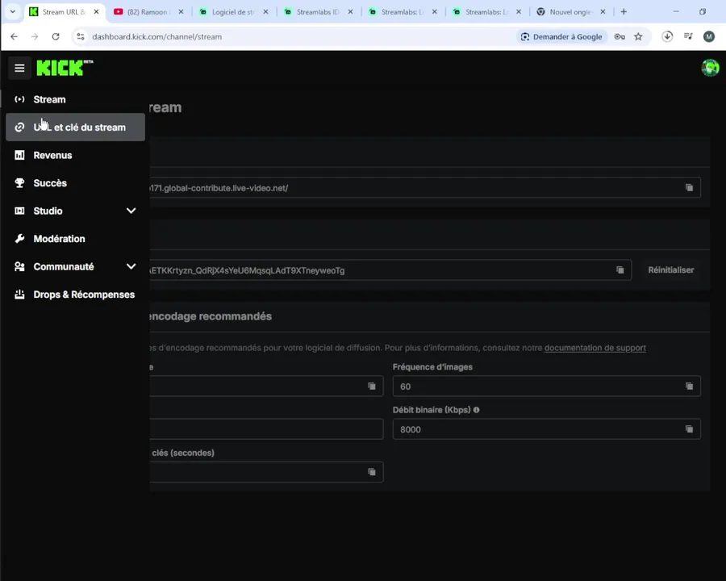
Task: Click the Débit binaire field showing 8000
Action: pos(546,429)
